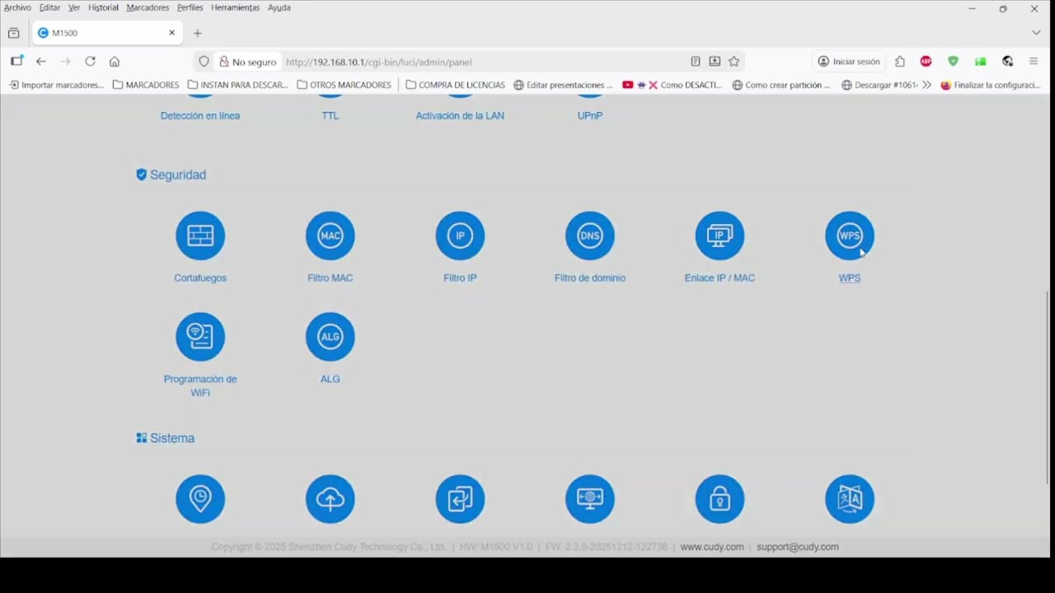Open the WPS icon

coord(850,236)
